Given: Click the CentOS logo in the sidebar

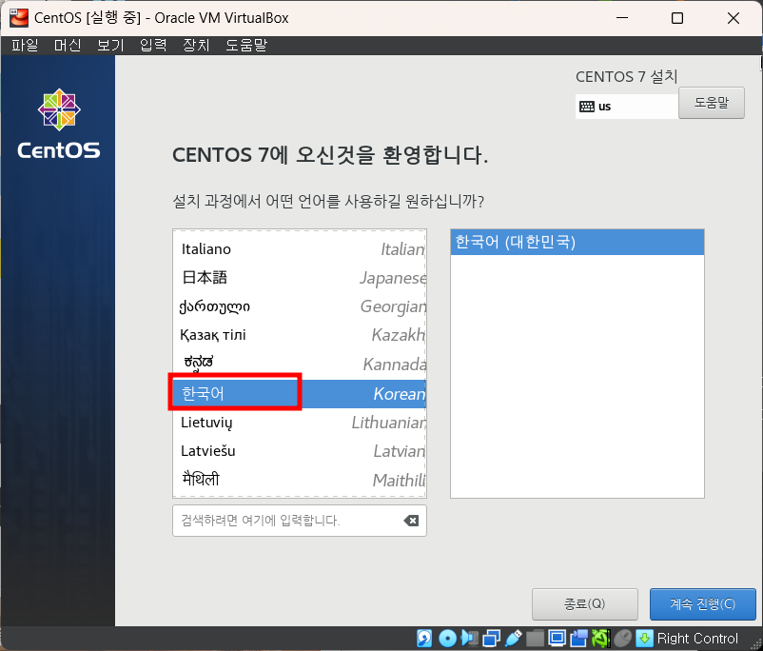Looking at the screenshot, I should 59,124.
